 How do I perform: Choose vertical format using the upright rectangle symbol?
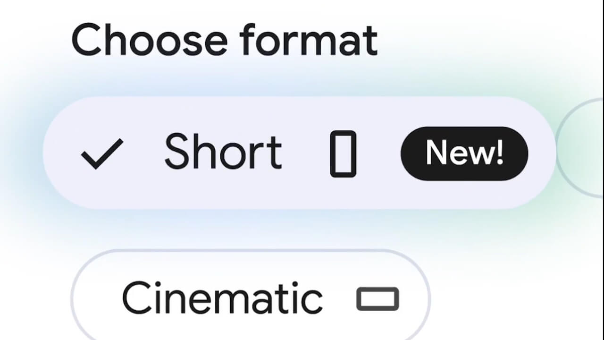point(343,154)
